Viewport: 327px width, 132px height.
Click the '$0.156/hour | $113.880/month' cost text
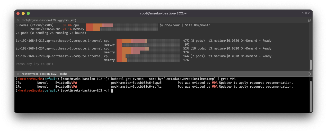(x=185, y=25)
